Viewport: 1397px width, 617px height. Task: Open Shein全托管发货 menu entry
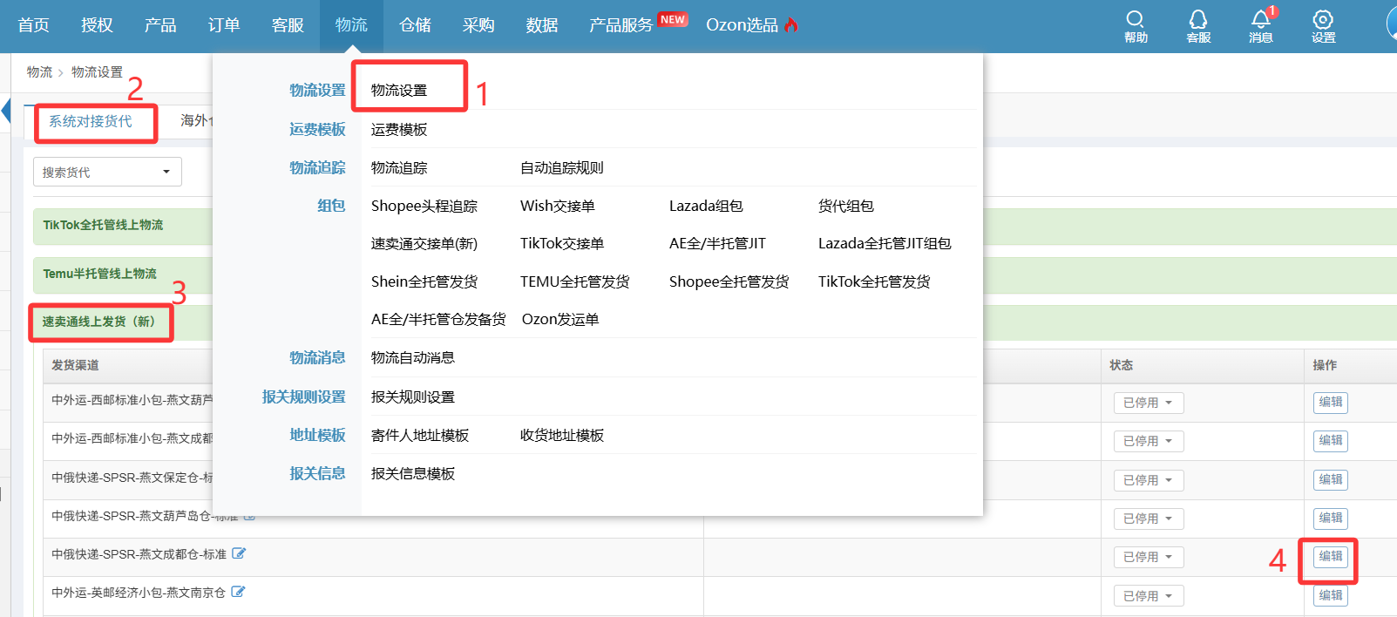point(424,282)
